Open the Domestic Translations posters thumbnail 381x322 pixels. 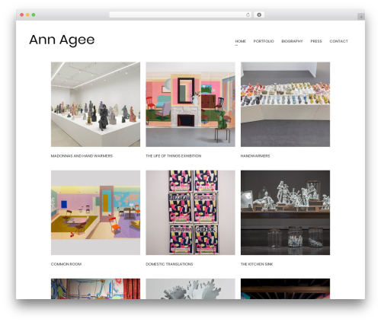tap(190, 212)
